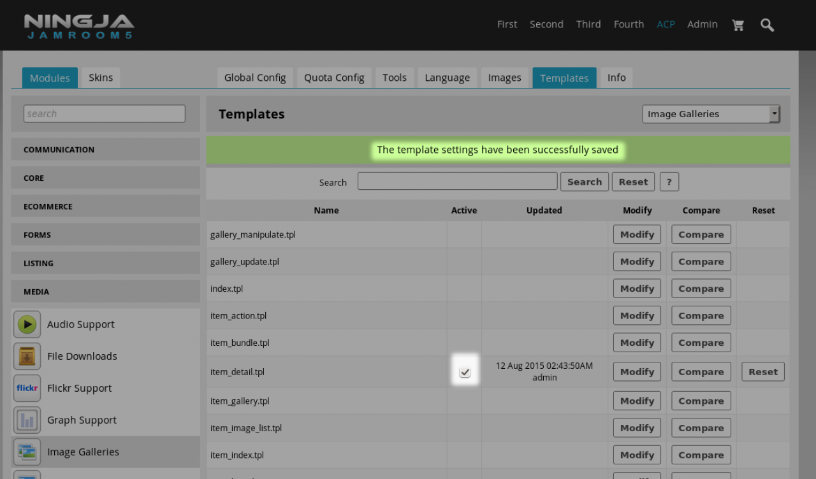The height and width of the screenshot is (479, 816).
Task: Compare the item_detail.tpl template
Action: 701,372
